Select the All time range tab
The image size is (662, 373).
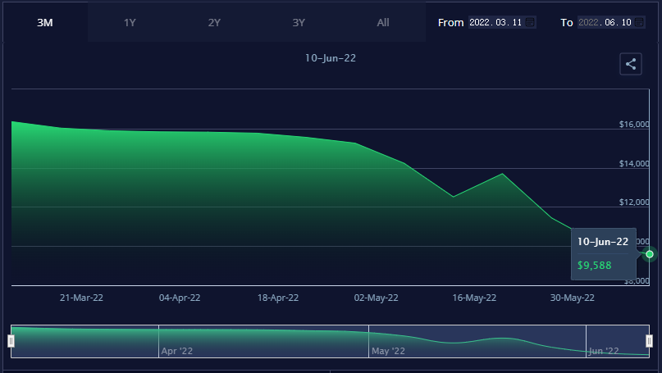point(383,22)
